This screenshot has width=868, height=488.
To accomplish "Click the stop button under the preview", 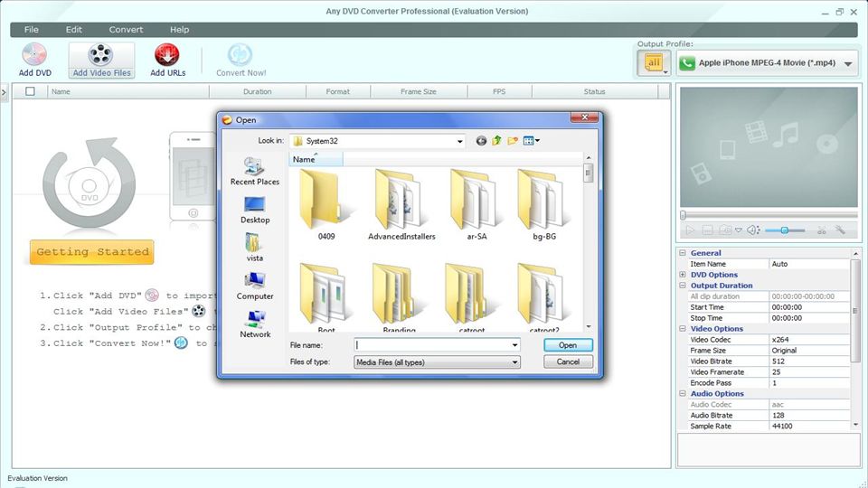I will coord(707,230).
